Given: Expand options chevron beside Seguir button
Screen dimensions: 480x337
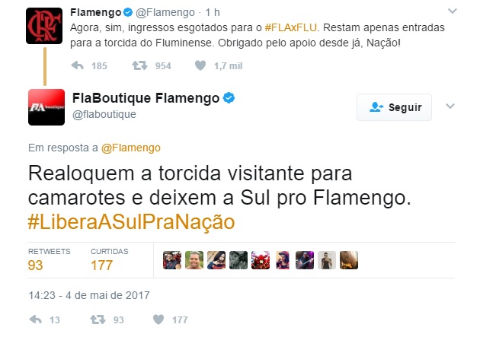Looking at the screenshot, I should click(x=450, y=106).
